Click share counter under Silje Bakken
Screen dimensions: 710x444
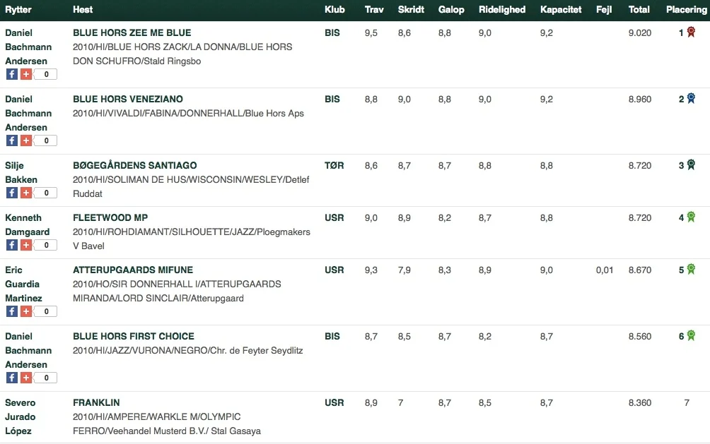[46, 193]
